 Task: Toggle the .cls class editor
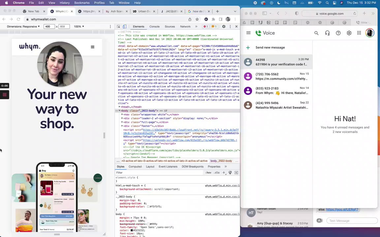coord(217,173)
